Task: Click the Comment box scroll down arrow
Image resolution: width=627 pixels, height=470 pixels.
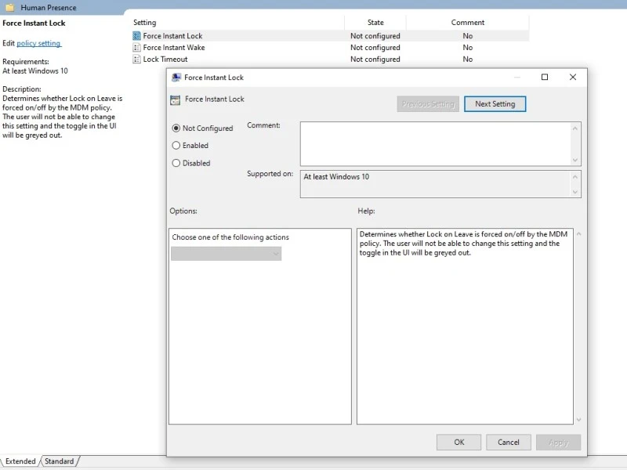Action: [x=576, y=160]
